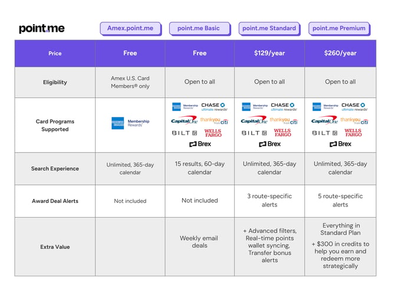Select the Brex logo under point.me Premium
Image resolution: width=395 pixels, height=296 pixels.
(x=340, y=144)
